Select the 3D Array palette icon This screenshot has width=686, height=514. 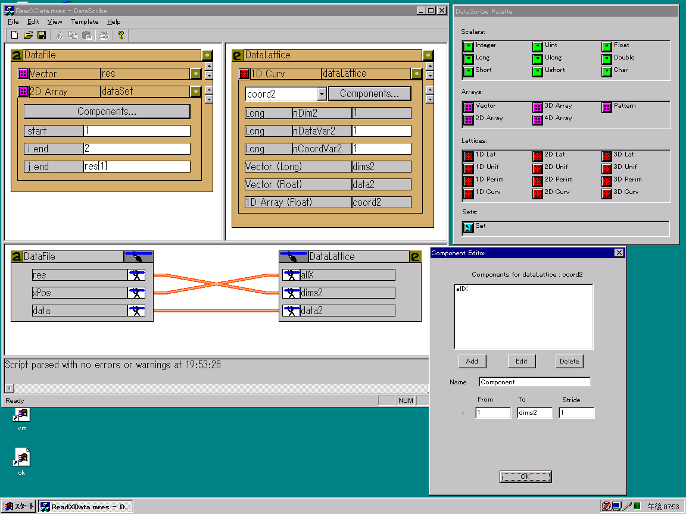click(x=538, y=107)
